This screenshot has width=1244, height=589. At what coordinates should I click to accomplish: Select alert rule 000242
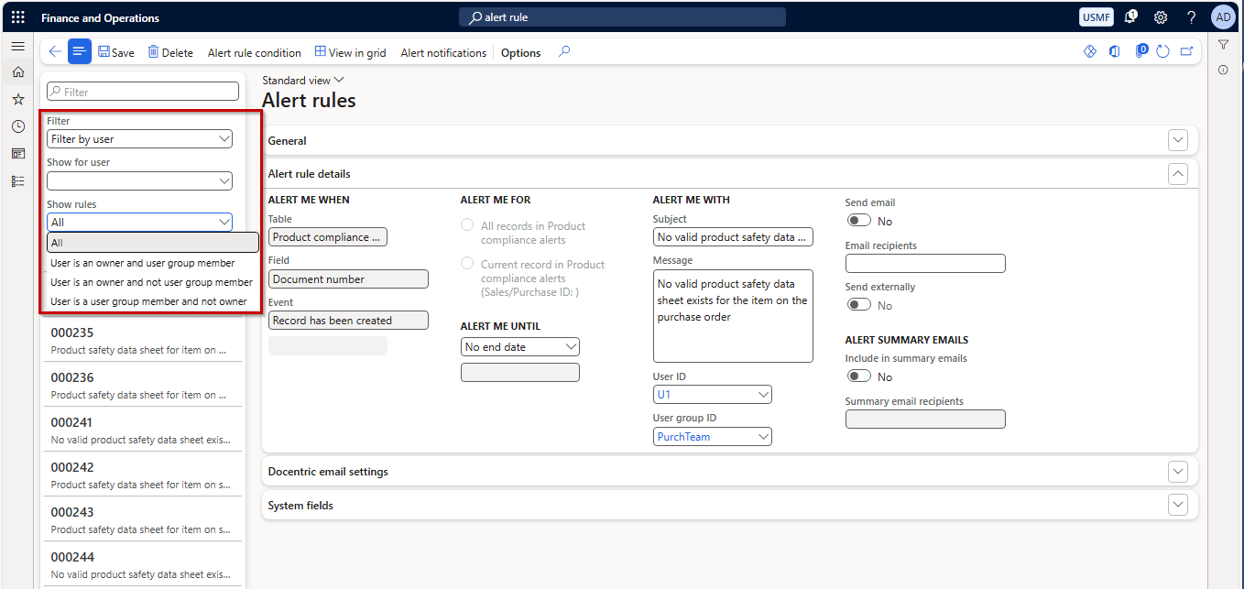click(143, 475)
